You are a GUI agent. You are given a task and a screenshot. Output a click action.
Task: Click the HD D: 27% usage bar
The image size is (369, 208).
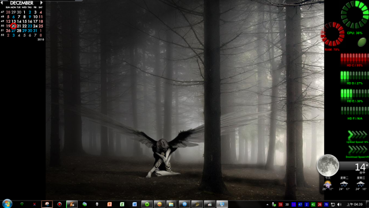point(355,76)
